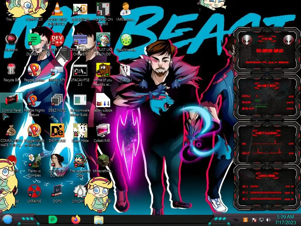Launch Plants vs Zombies
Screen dimensions: 301x226
click(x=34, y=165)
